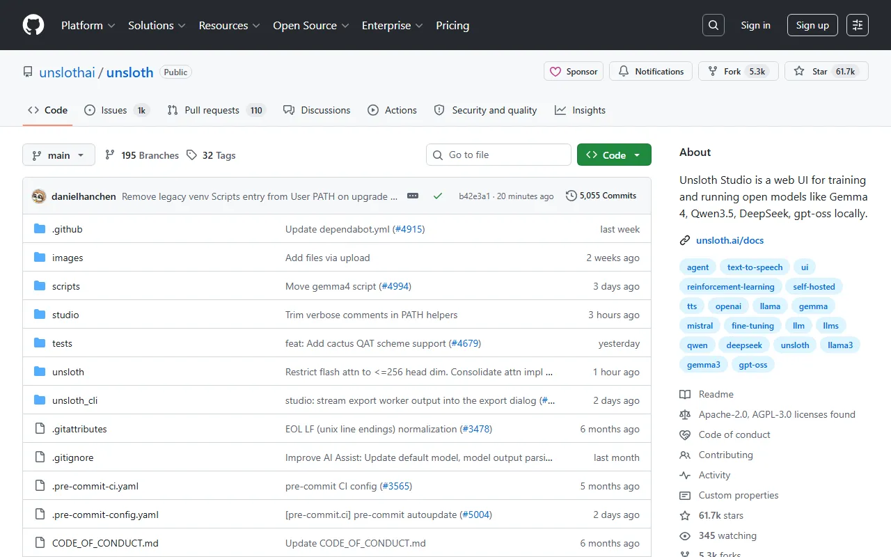This screenshot has height=557, width=891.
Task: Open the search magnifier icon
Action: 713,25
